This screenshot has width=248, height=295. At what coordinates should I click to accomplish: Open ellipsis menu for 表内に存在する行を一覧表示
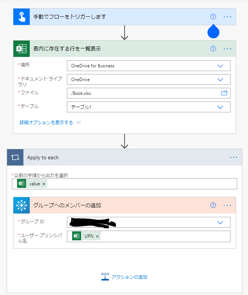coord(227,49)
